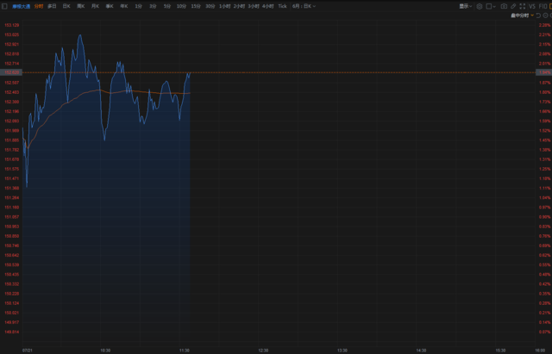Select the 4小时 four-hour interval

click(x=268, y=6)
